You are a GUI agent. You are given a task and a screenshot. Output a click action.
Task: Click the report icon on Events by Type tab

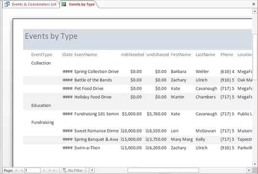point(64,4)
